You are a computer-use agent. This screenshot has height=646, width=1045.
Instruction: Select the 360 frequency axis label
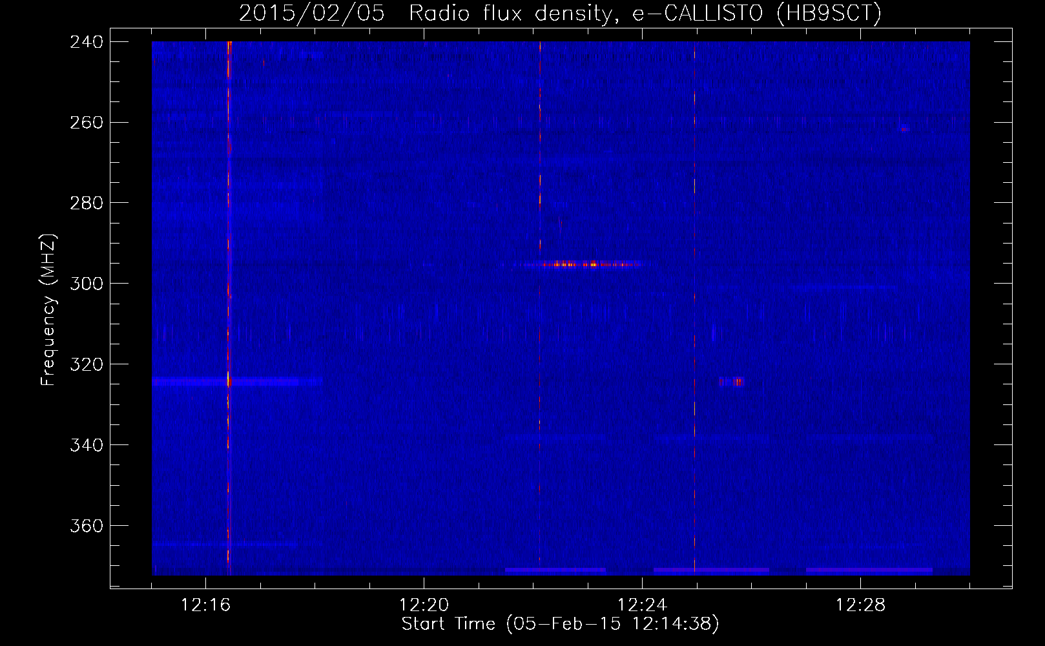pyautogui.click(x=86, y=526)
